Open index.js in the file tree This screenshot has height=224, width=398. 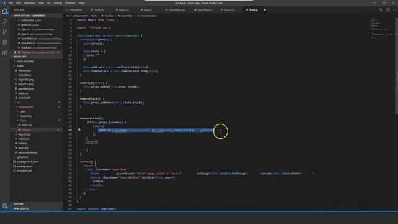point(23,144)
